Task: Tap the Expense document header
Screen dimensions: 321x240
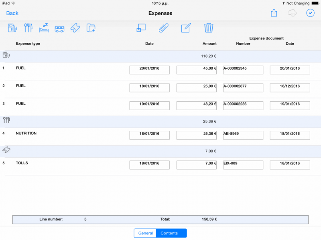Action: pyautogui.click(x=266, y=38)
